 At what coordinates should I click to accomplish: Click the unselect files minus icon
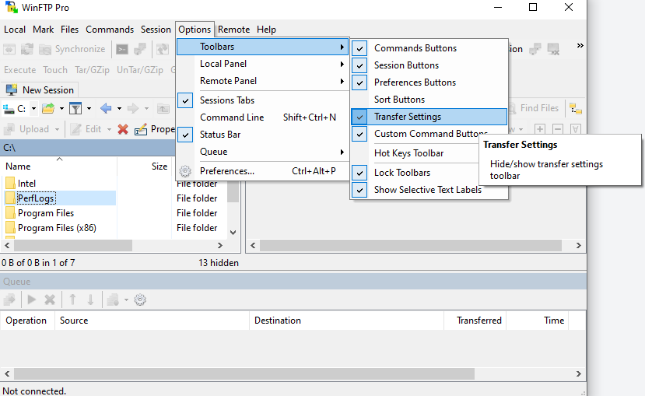pos(557,129)
